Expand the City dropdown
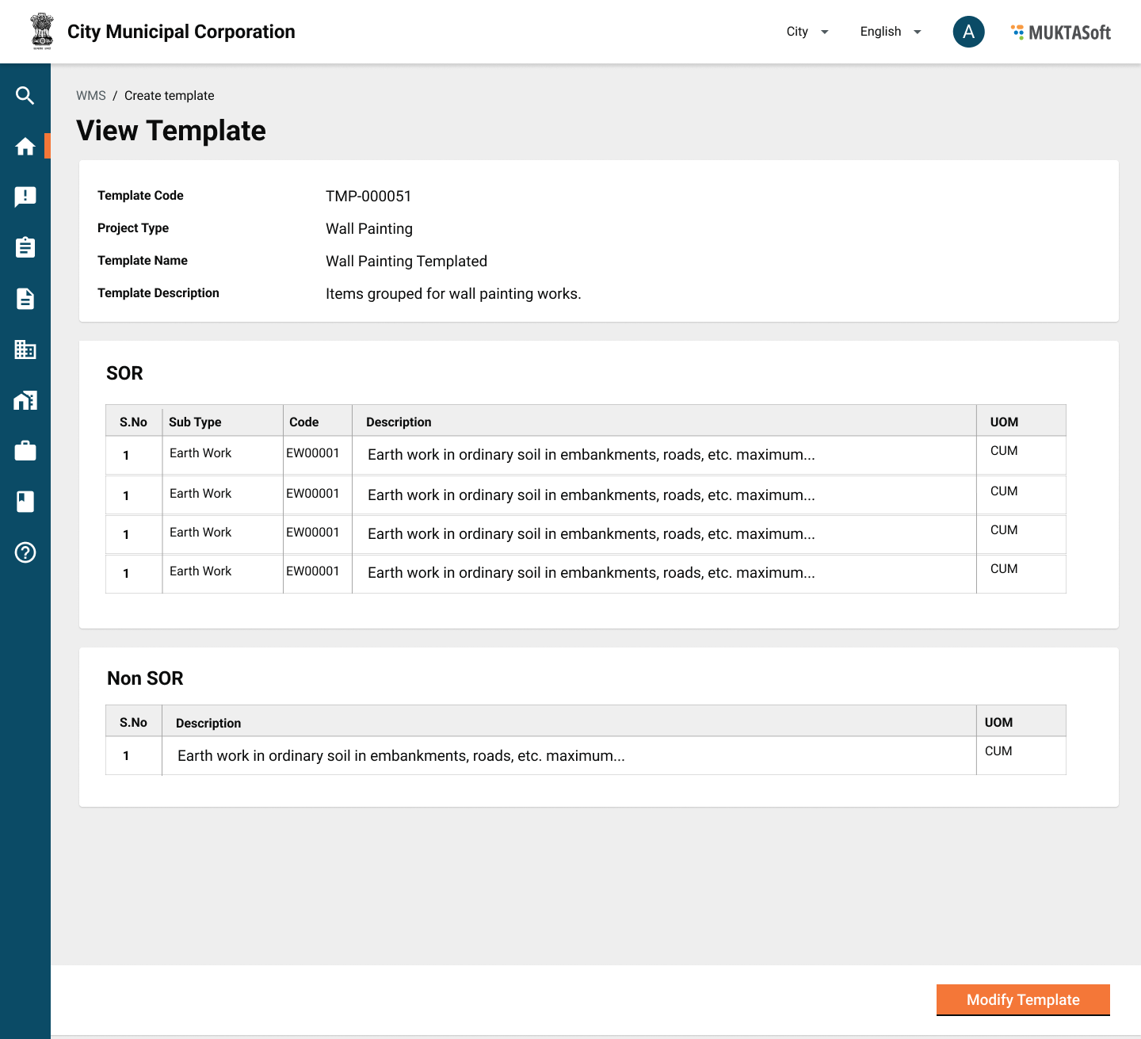 point(807,32)
